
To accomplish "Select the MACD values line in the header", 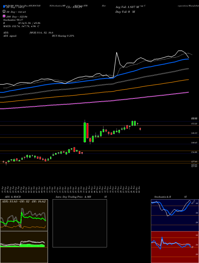I will click(21, 26).
